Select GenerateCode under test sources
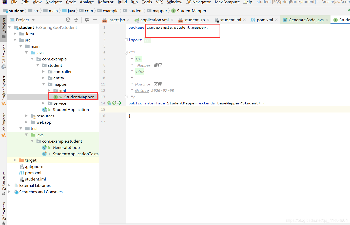350x225 pixels. point(66,147)
